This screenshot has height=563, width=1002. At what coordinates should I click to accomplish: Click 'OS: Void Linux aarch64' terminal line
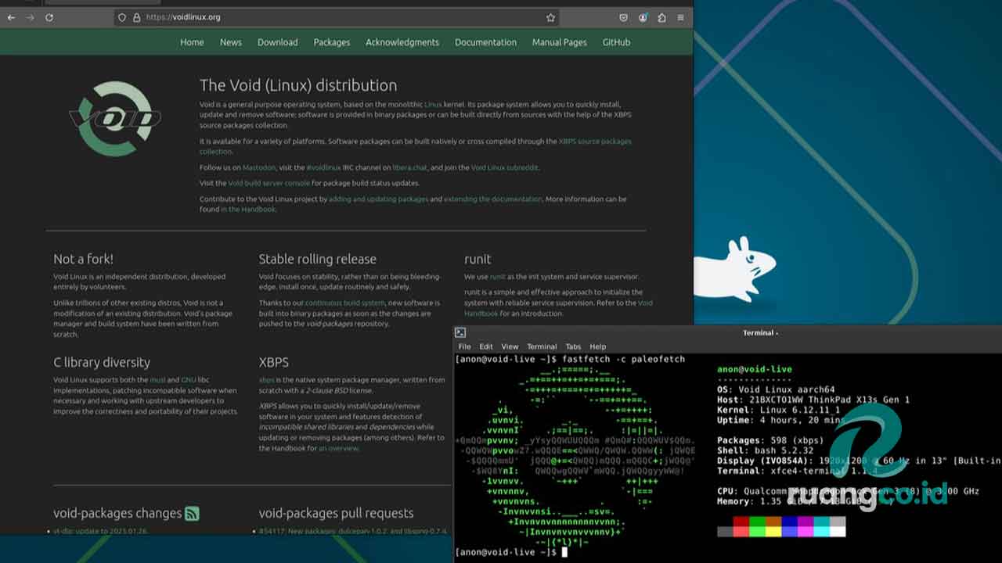tap(776, 389)
